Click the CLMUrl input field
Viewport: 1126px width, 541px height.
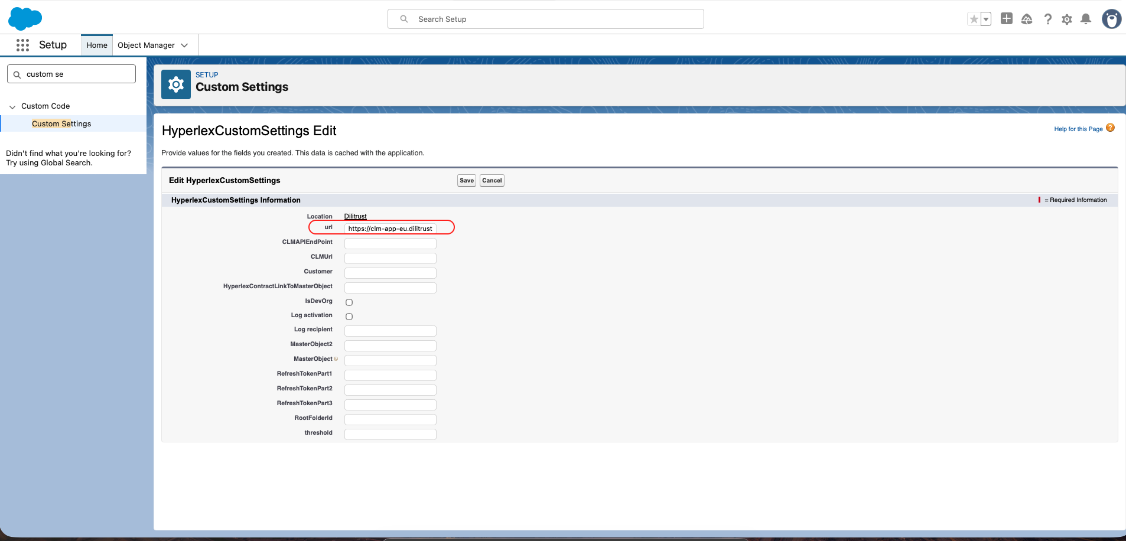(390, 258)
